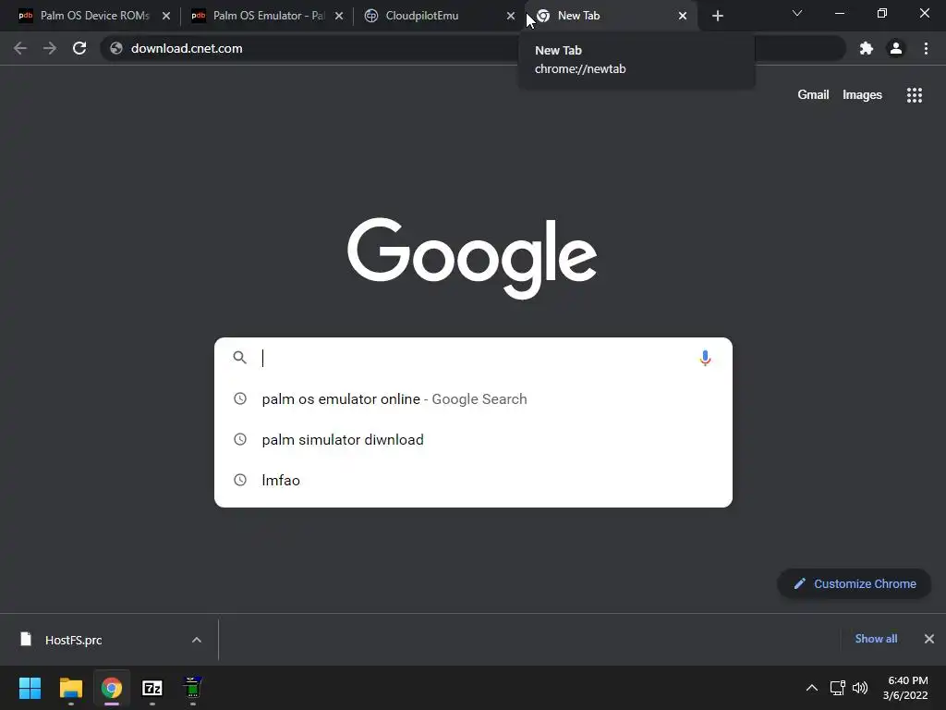Click clock icon beside palm simulator diwnload
The height and width of the screenshot is (710, 946).
240,439
